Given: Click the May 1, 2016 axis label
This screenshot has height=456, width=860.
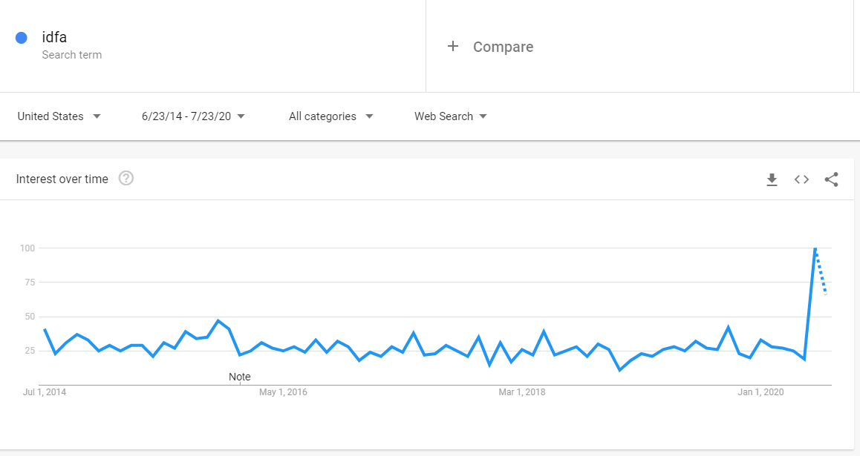Looking at the screenshot, I should 283,392.
